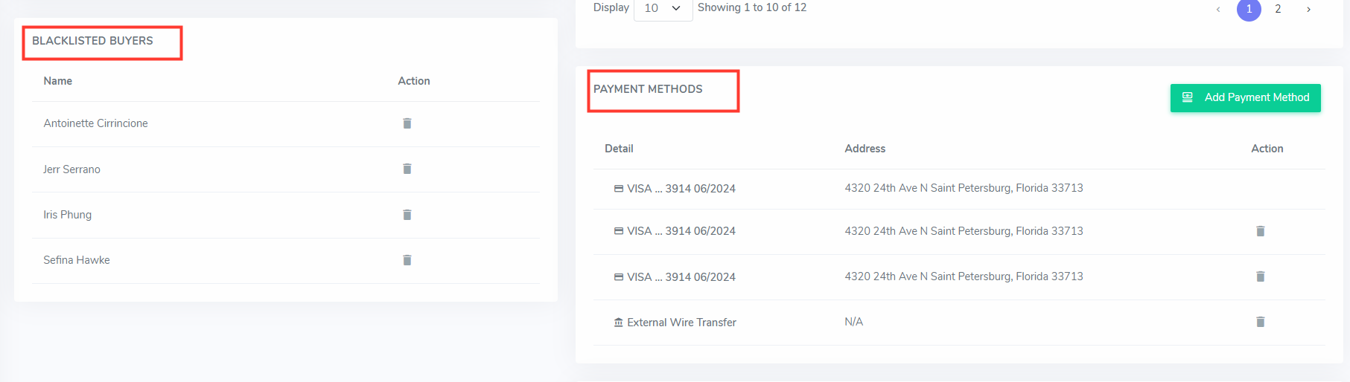The width and height of the screenshot is (1350, 382).
Task: Delete the External Wire Transfer payment method
Action: pos(1260,322)
